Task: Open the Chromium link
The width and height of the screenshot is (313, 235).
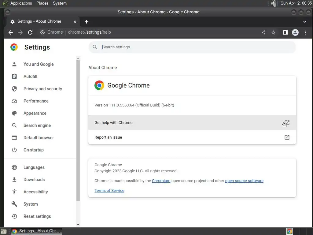Action: tap(161, 181)
